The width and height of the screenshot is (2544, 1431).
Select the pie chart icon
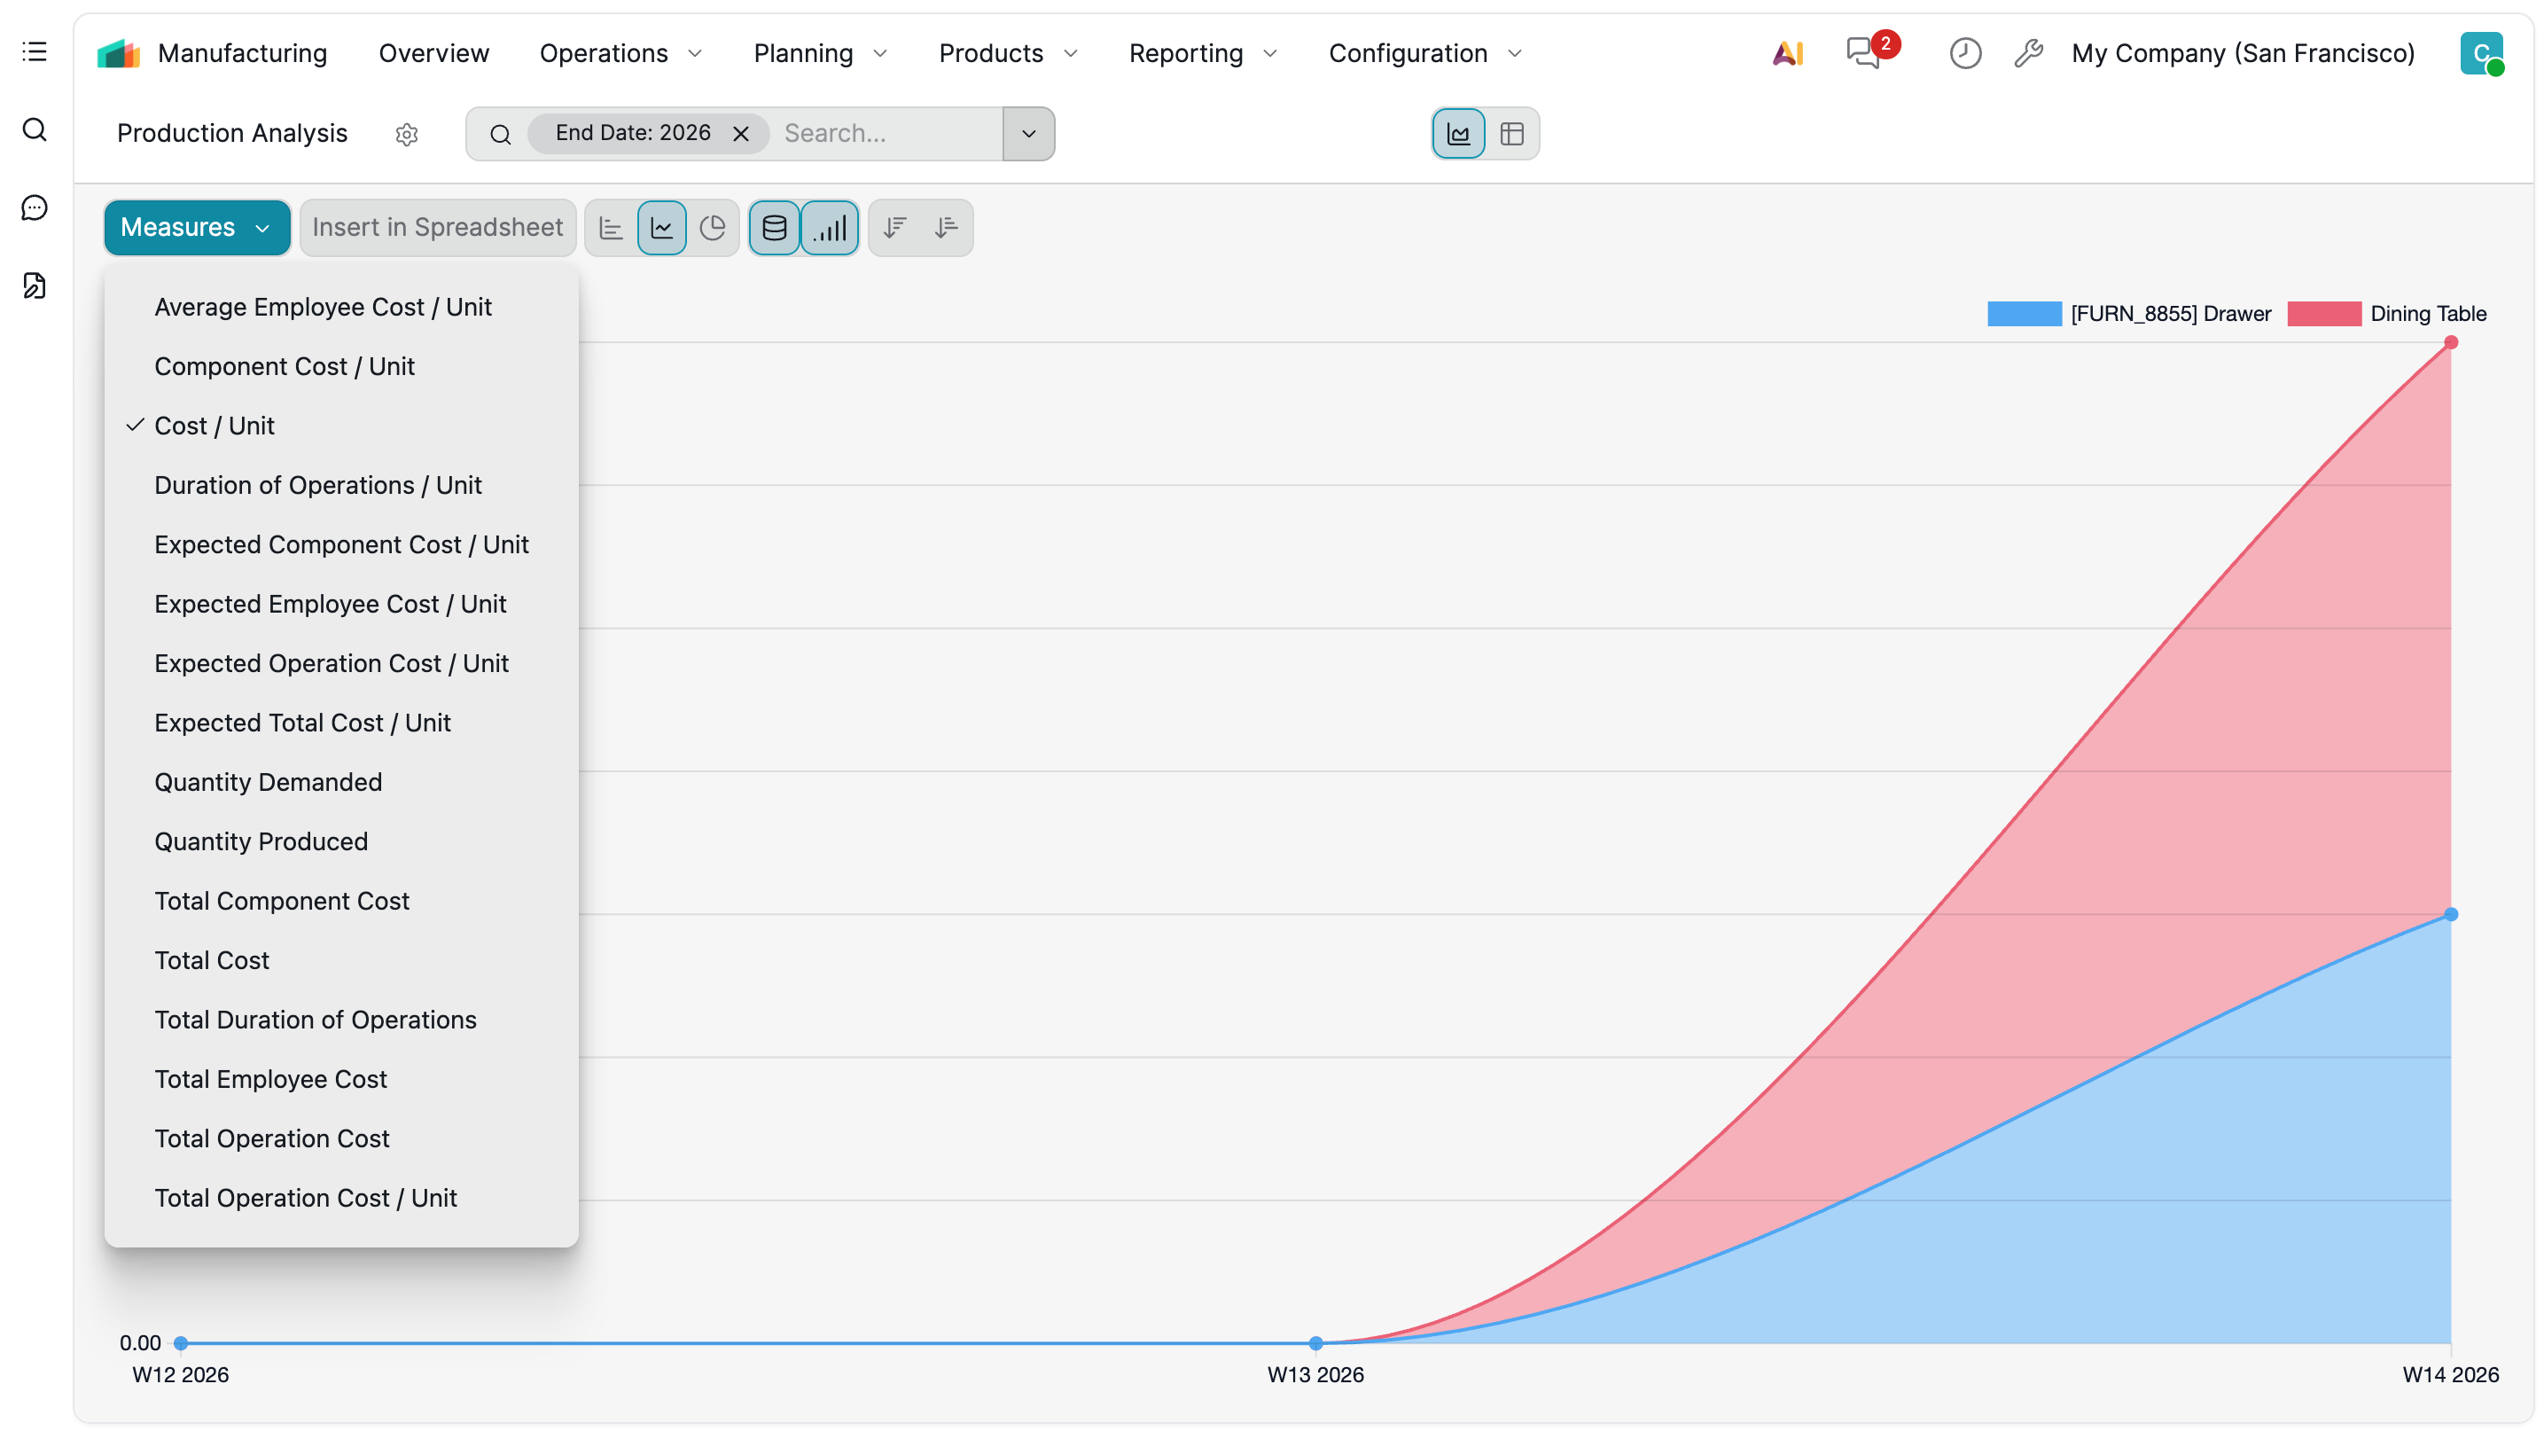[712, 228]
